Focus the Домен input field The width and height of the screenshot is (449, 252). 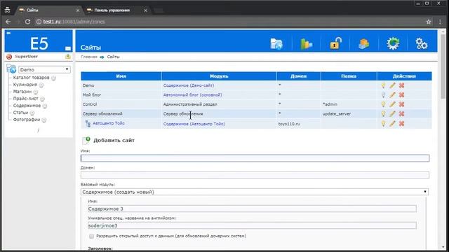255,175
